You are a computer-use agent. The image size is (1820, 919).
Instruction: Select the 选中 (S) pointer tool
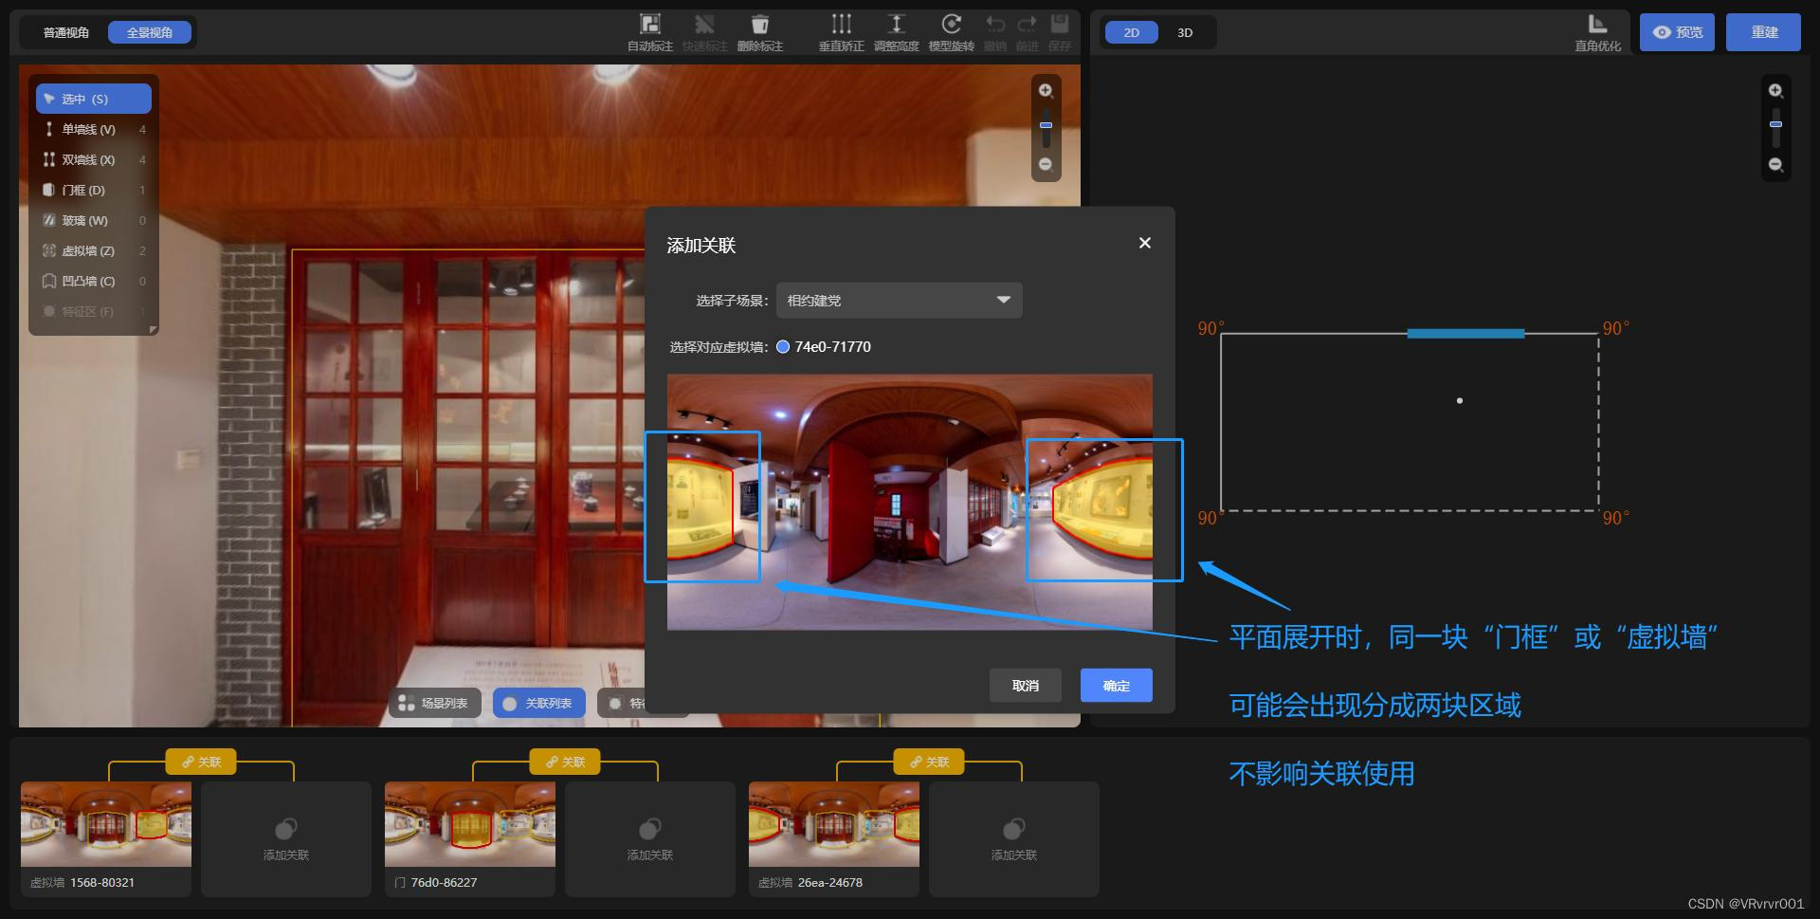(x=94, y=99)
